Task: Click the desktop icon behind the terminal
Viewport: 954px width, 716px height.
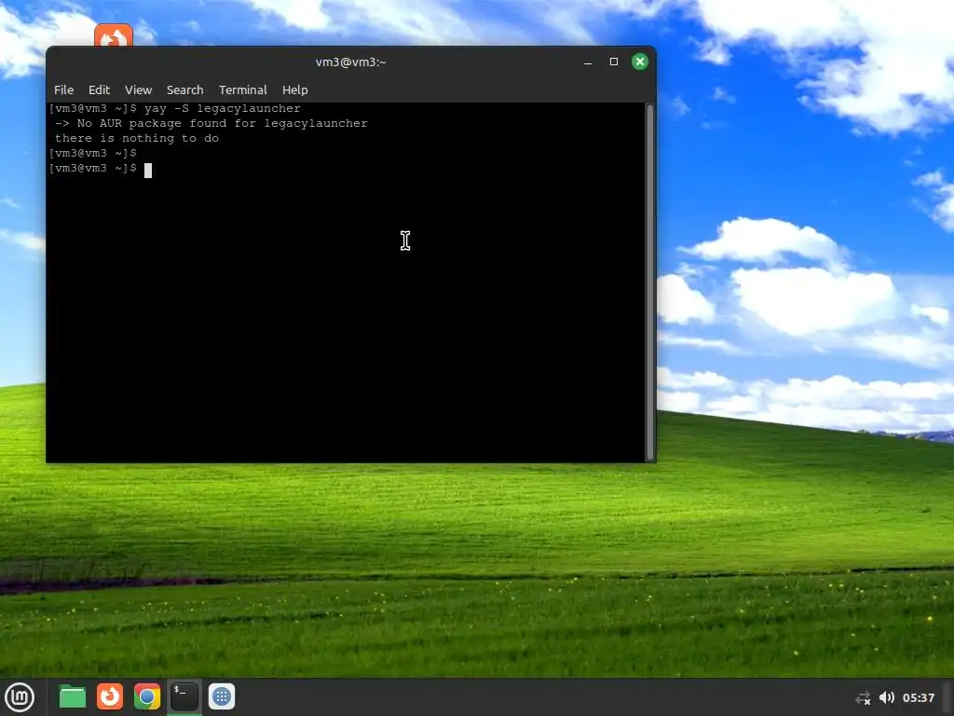Action: tap(113, 35)
